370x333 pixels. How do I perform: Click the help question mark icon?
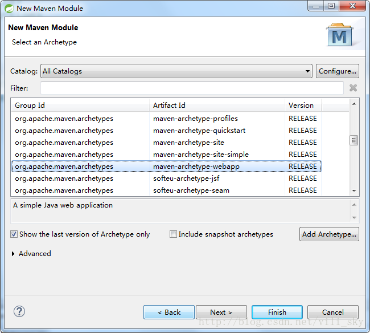(19, 311)
